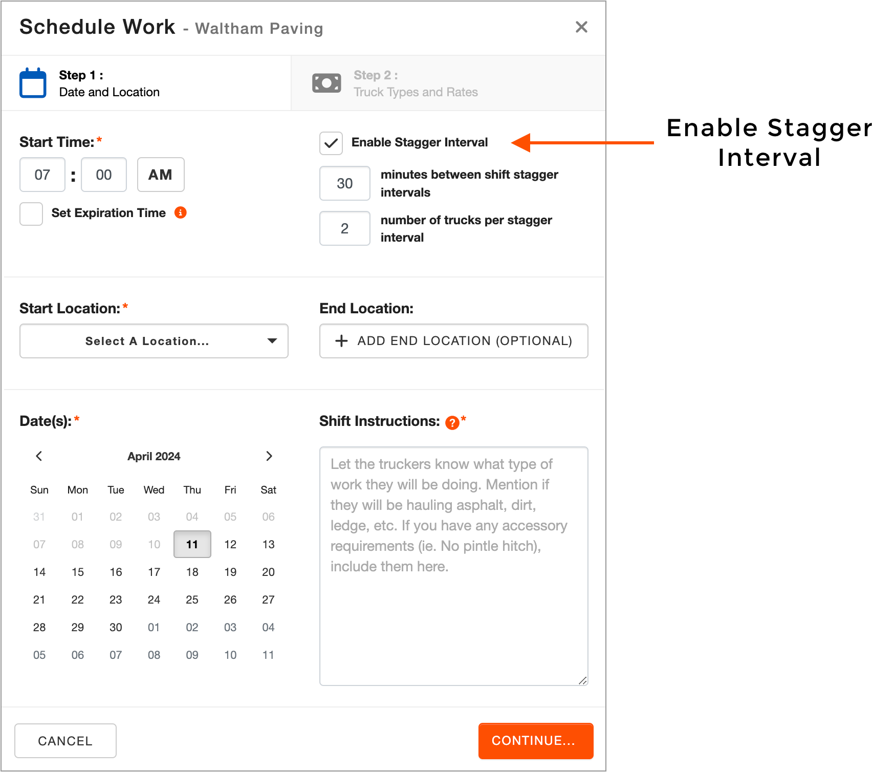Select Step 1 Date and Location tab
This screenshot has width=872, height=772.
pos(146,83)
